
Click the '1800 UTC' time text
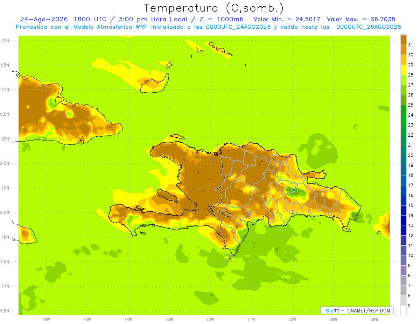91,19
